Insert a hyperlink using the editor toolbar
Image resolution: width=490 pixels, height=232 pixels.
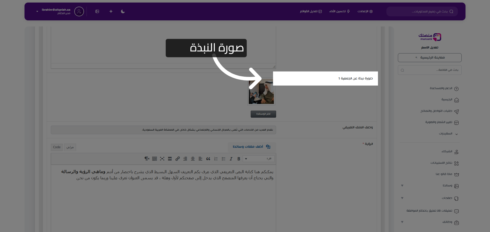[x=177, y=159]
